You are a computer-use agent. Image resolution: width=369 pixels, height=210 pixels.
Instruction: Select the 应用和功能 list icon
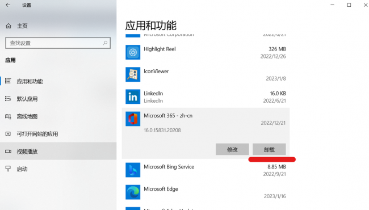pyautogui.click(x=8, y=81)
